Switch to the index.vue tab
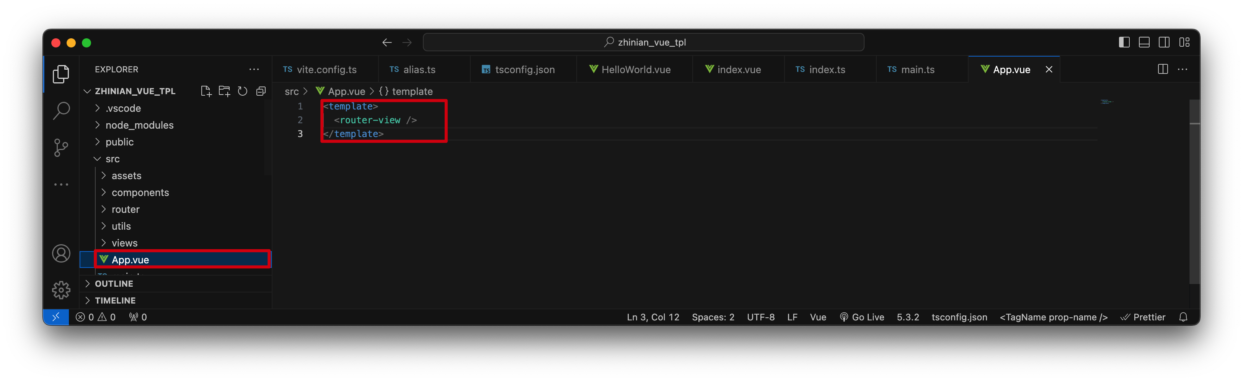 [738, 69]
